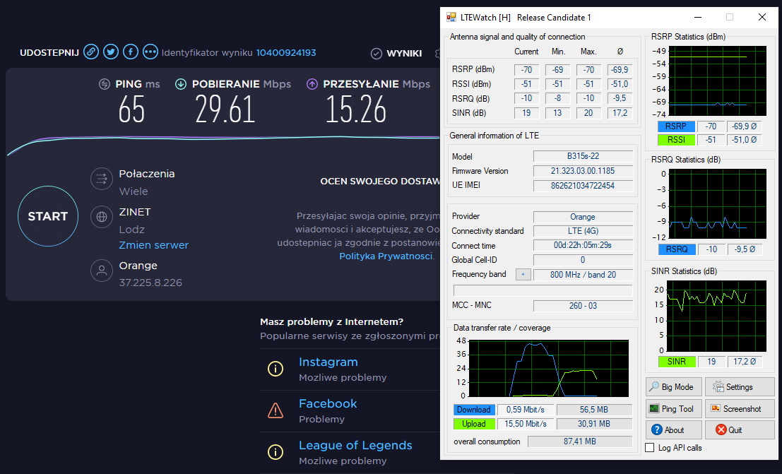
Task: Minimize the LTEWatch window
Action: [x=698, y=17]
